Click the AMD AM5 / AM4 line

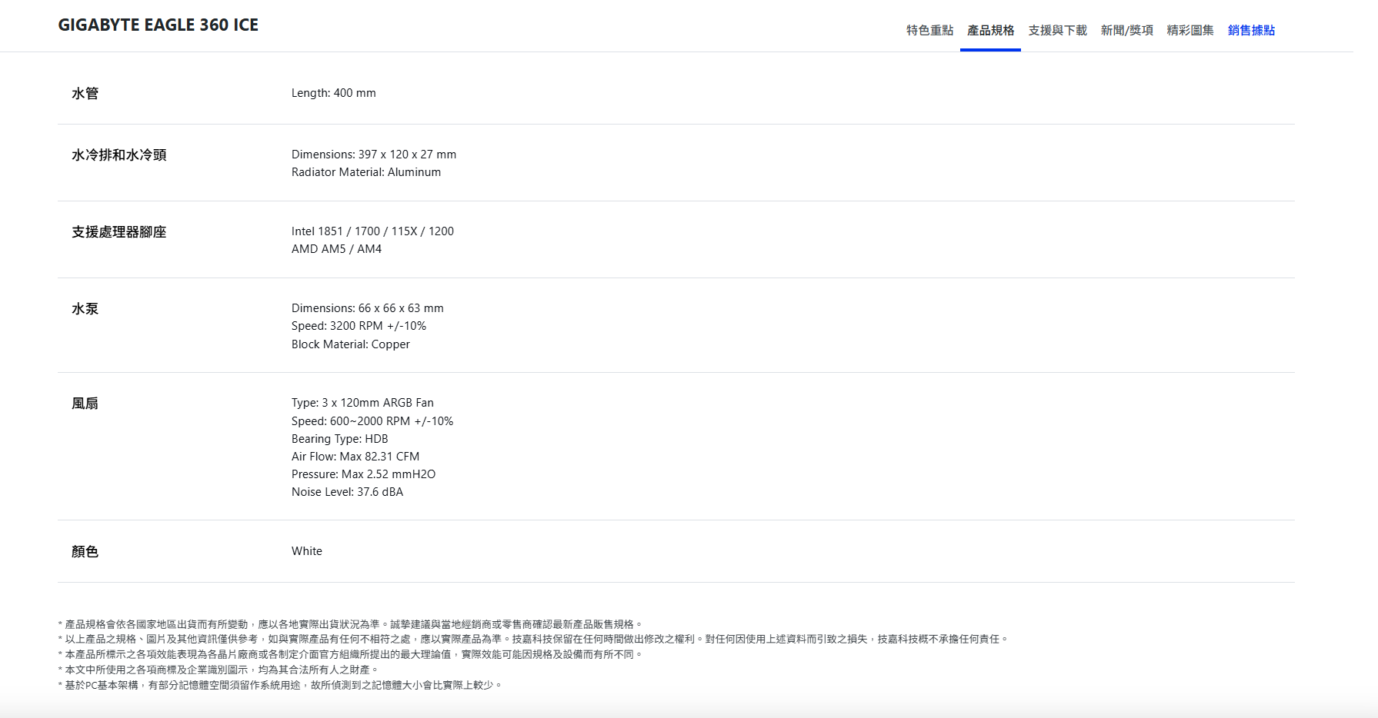[336, 249]
